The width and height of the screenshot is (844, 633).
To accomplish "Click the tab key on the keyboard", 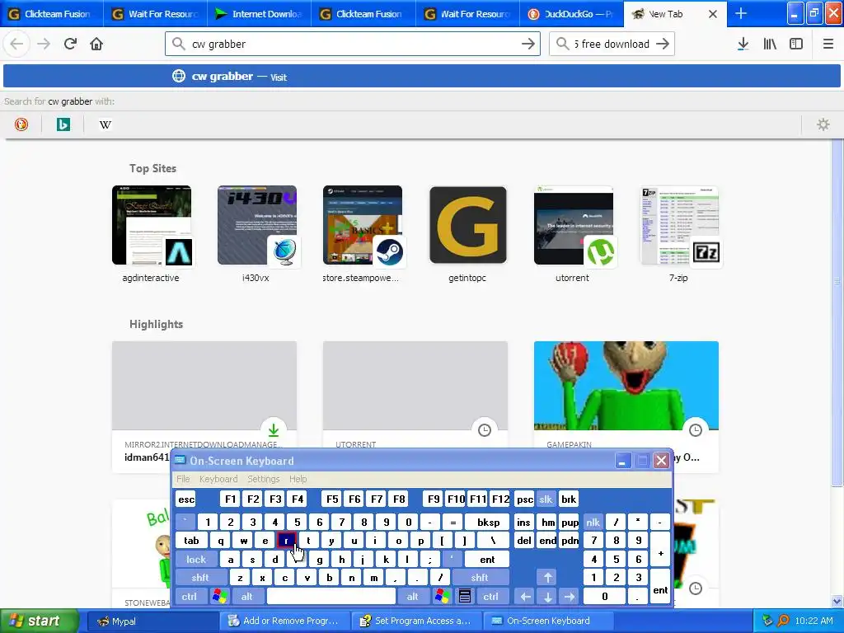I will coord(191,541).
